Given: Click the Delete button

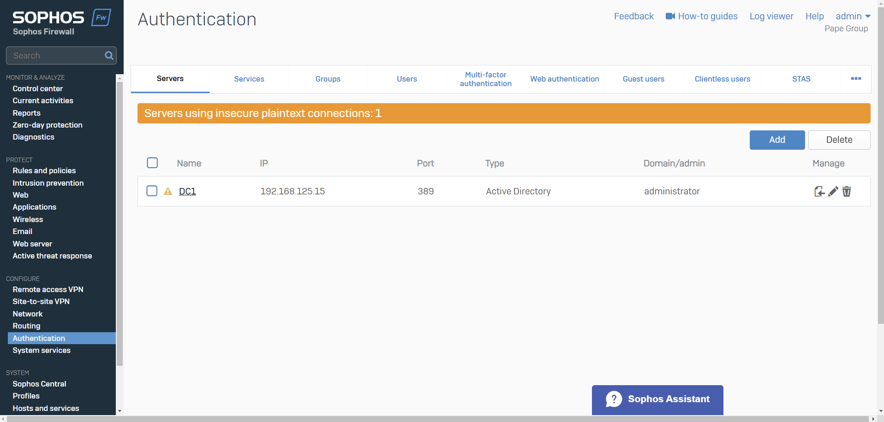Looking at the screenshot, I should [839, 140].
